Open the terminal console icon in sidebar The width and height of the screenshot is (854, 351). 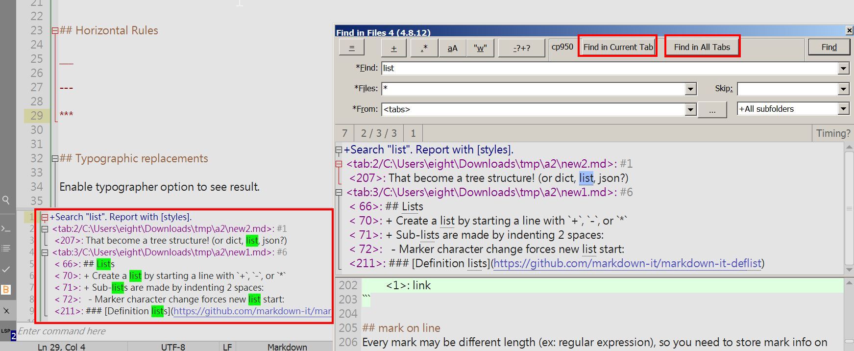(6, 228)
